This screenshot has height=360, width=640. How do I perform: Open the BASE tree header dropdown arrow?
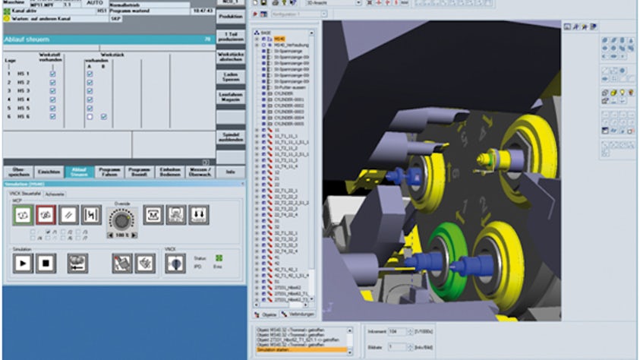311,33
